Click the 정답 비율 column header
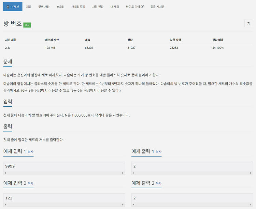 coord(218,40)
